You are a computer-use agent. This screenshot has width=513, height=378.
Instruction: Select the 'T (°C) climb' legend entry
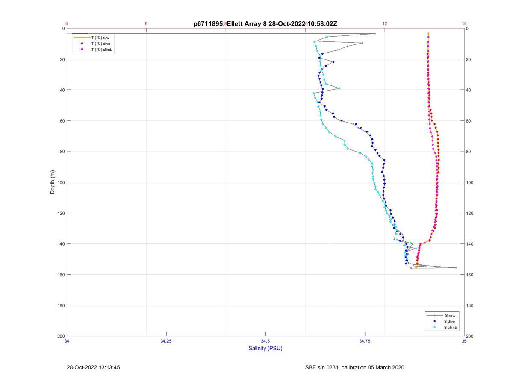tap(102, 50)
